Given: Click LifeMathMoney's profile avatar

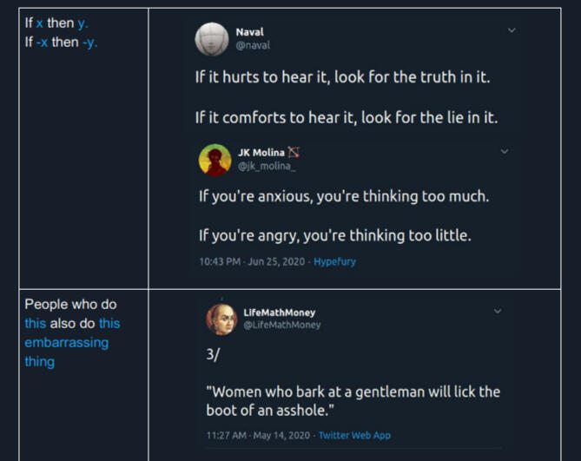Looking at the screenshot, I should click(x=221, y=319).
